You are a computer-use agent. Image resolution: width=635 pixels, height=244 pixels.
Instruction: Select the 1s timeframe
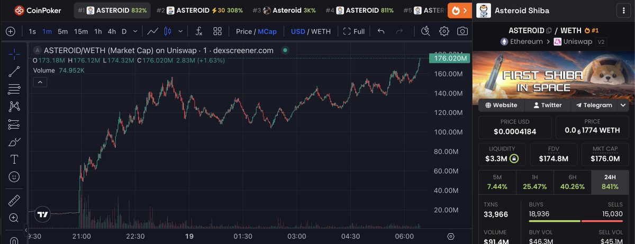(33, 31)
